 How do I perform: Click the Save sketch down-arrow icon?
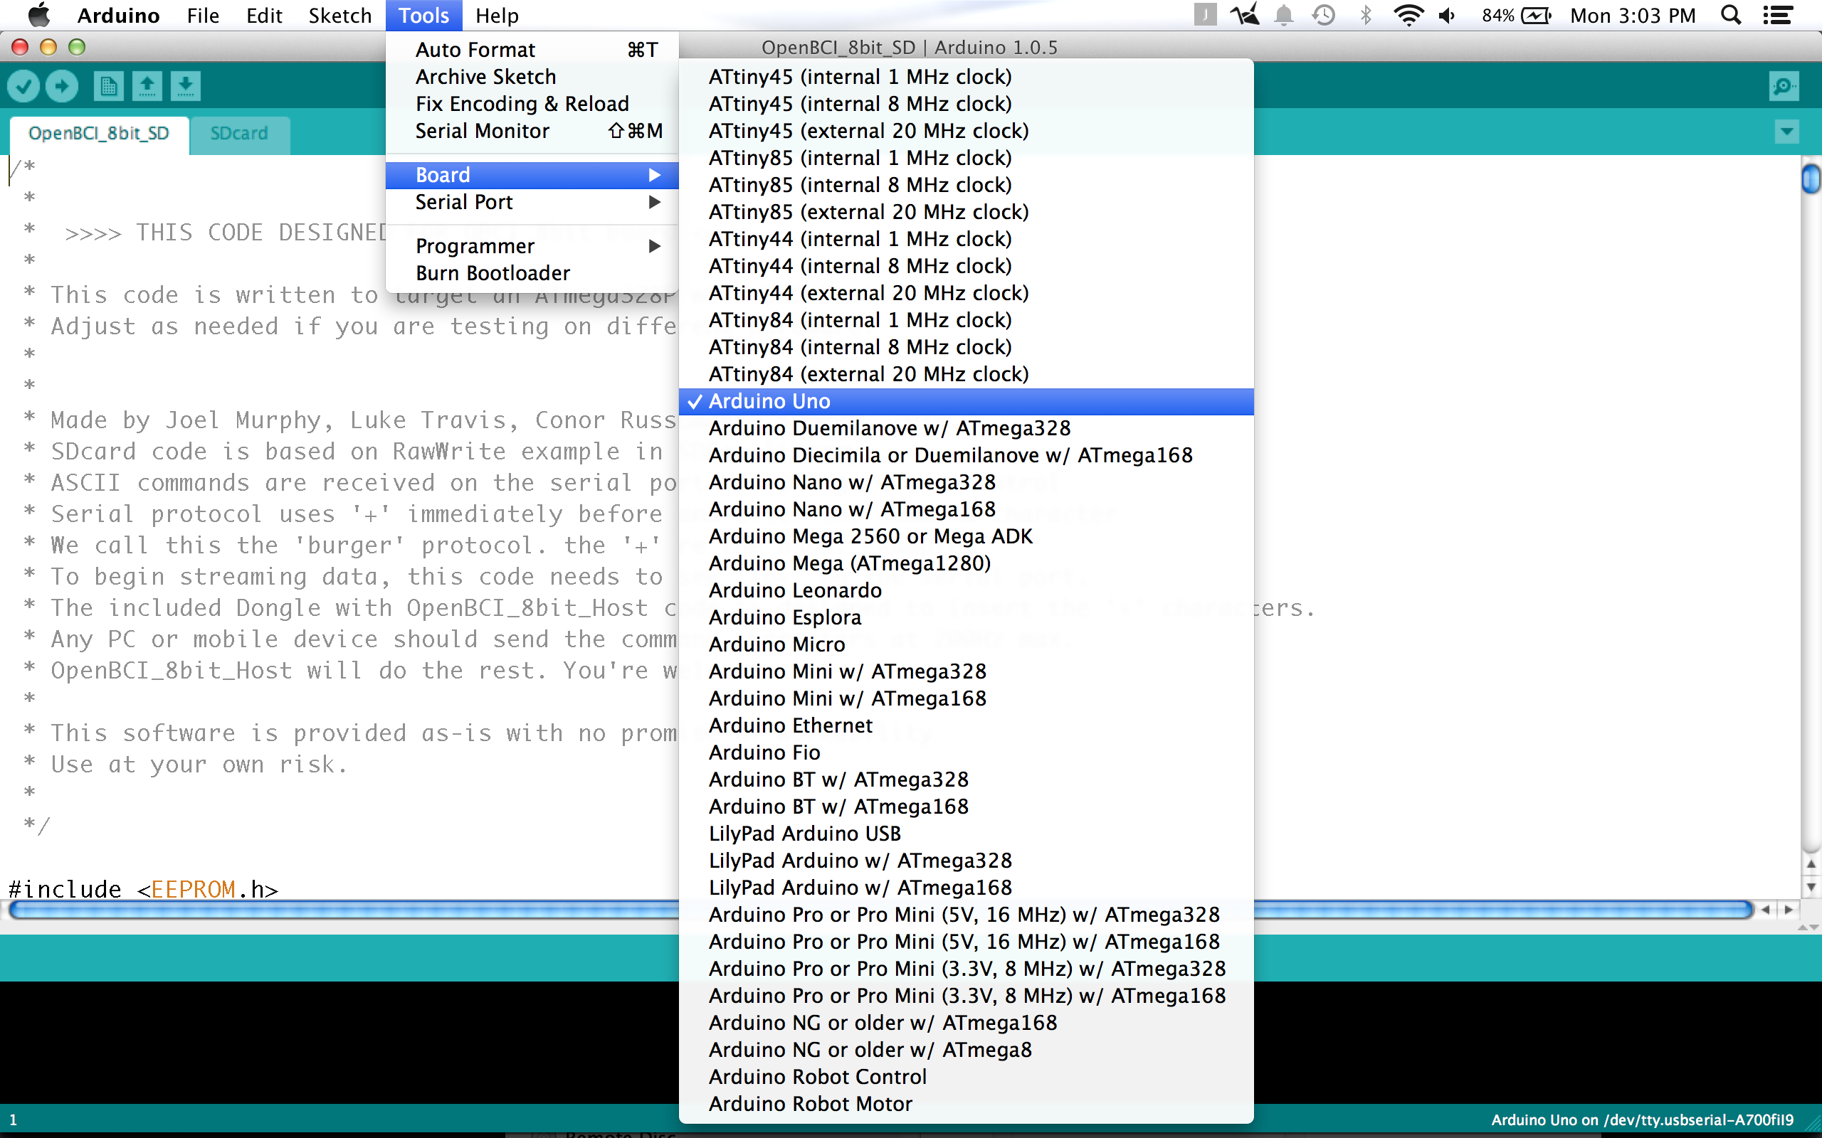pos(185,87)
